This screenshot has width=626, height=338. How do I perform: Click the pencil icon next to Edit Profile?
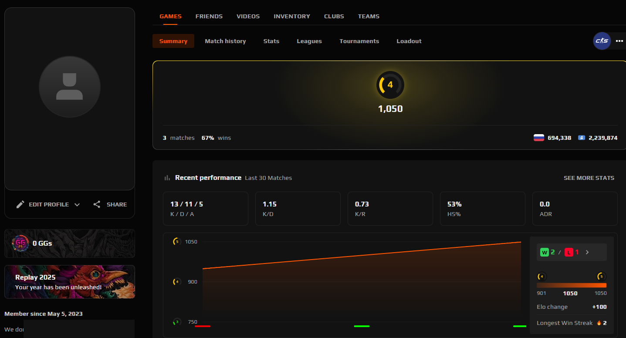pos(20,204)
